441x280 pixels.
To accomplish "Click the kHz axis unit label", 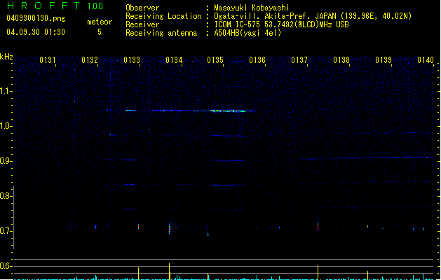I will click(x=6, y=57).
